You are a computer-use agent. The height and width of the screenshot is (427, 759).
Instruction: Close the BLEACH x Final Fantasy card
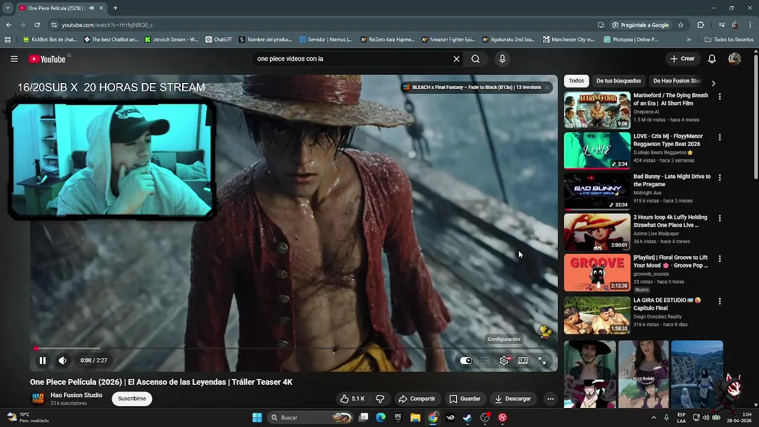(547, 87)
